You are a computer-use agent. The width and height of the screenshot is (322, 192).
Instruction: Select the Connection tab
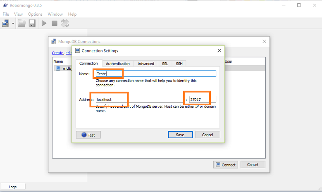[89, 64]
